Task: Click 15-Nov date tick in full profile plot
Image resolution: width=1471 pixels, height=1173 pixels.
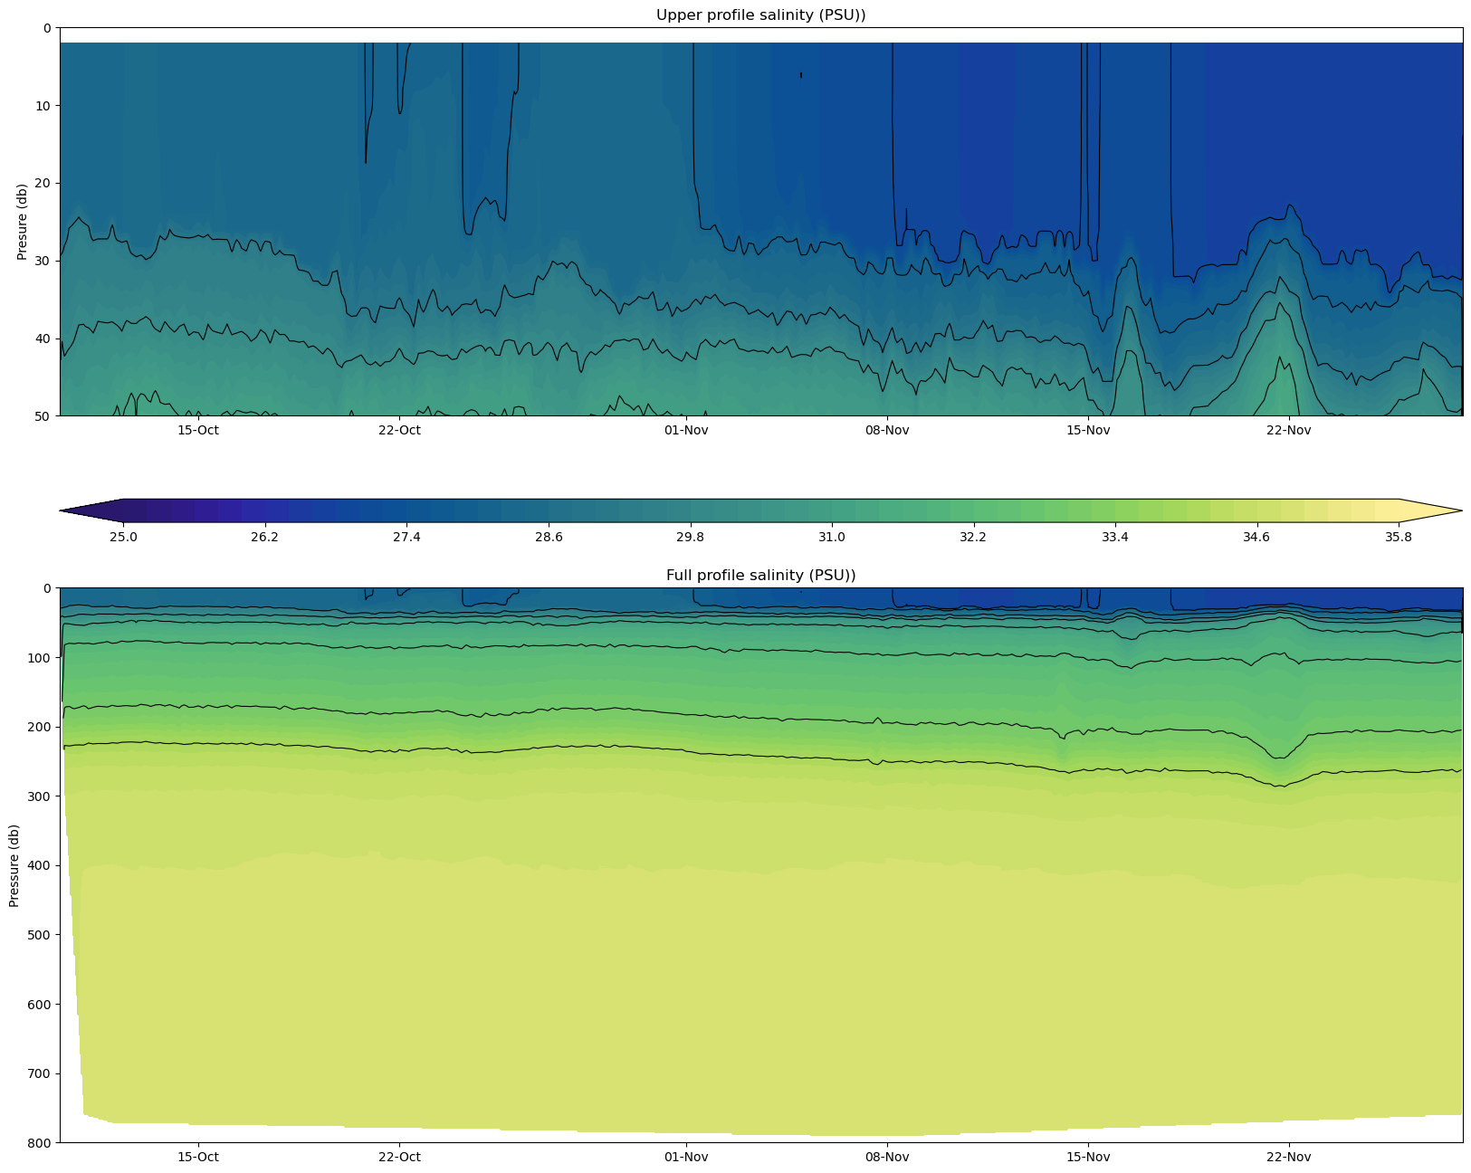Action: pos(1088,1157)
